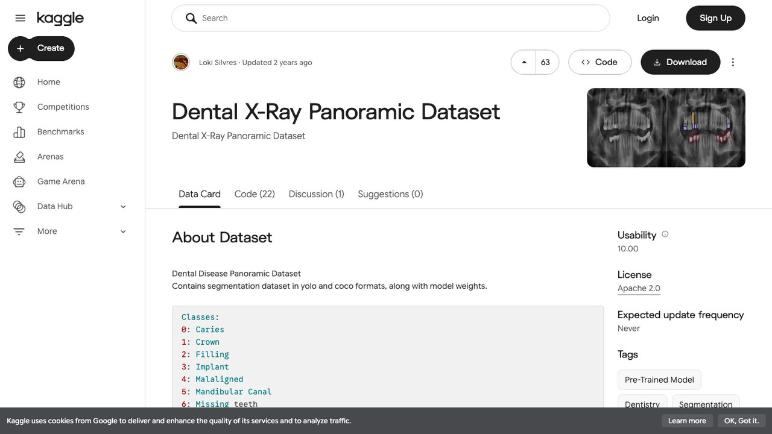Screen dimensions: 772x434
Task: Click the Code button near Download
Action: click(600, 62)
